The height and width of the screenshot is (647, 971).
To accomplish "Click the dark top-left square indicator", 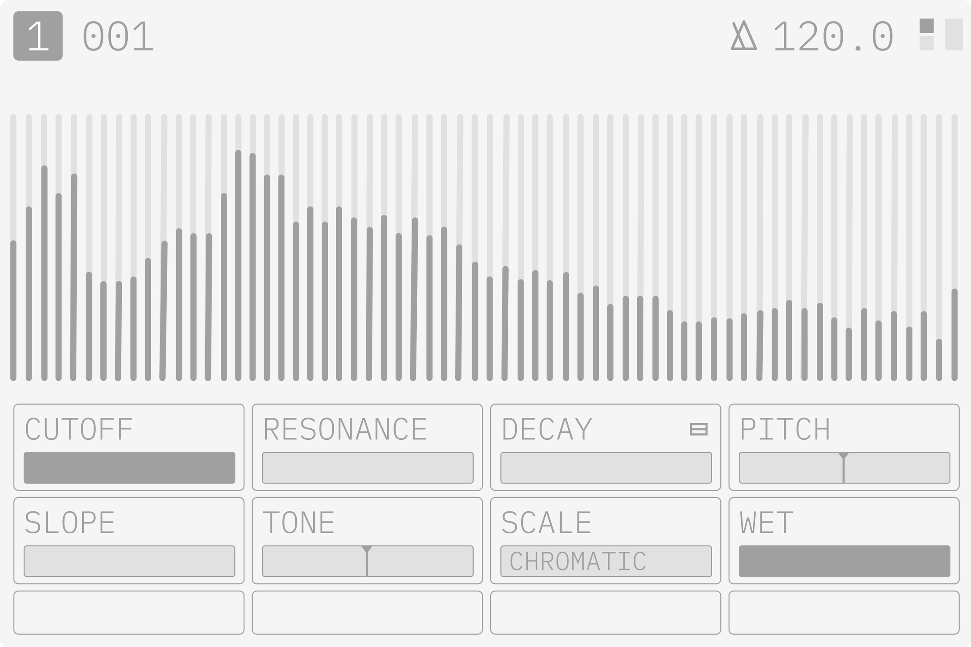I will coord(926,26).
